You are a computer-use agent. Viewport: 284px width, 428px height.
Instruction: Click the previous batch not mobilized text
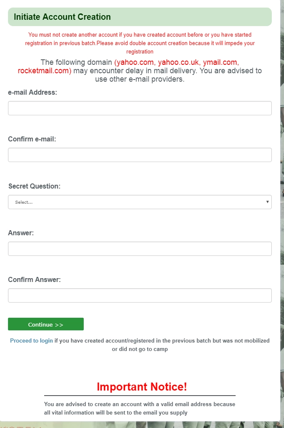(x=162, y=345)
